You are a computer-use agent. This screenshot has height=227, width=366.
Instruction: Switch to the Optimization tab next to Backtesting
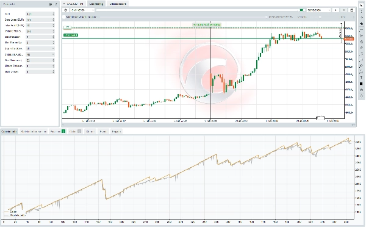[x=118, y=4]
